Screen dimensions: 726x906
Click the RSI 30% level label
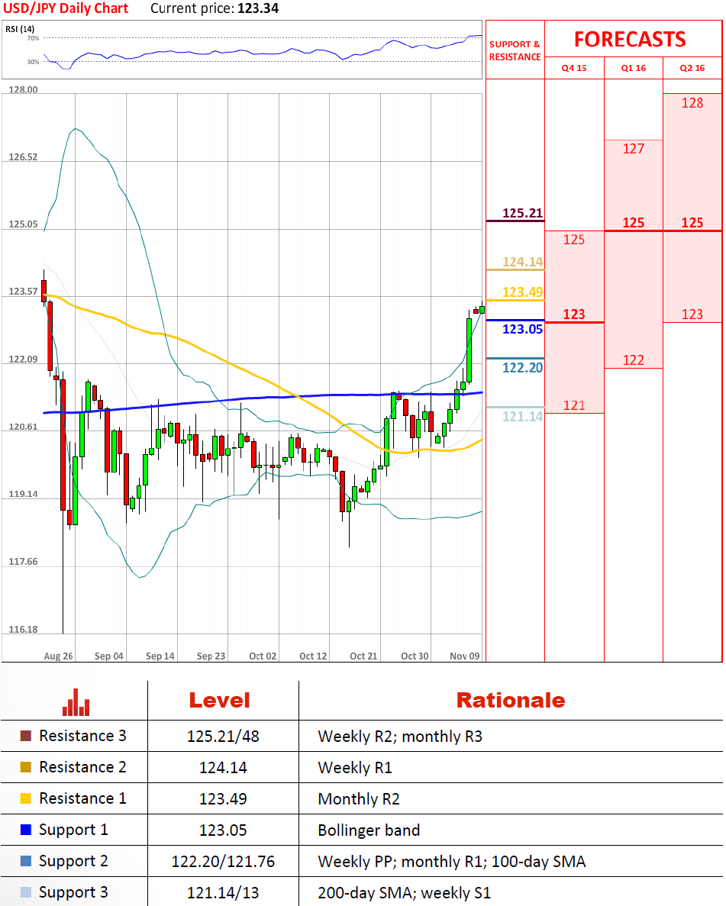[34, 62]
